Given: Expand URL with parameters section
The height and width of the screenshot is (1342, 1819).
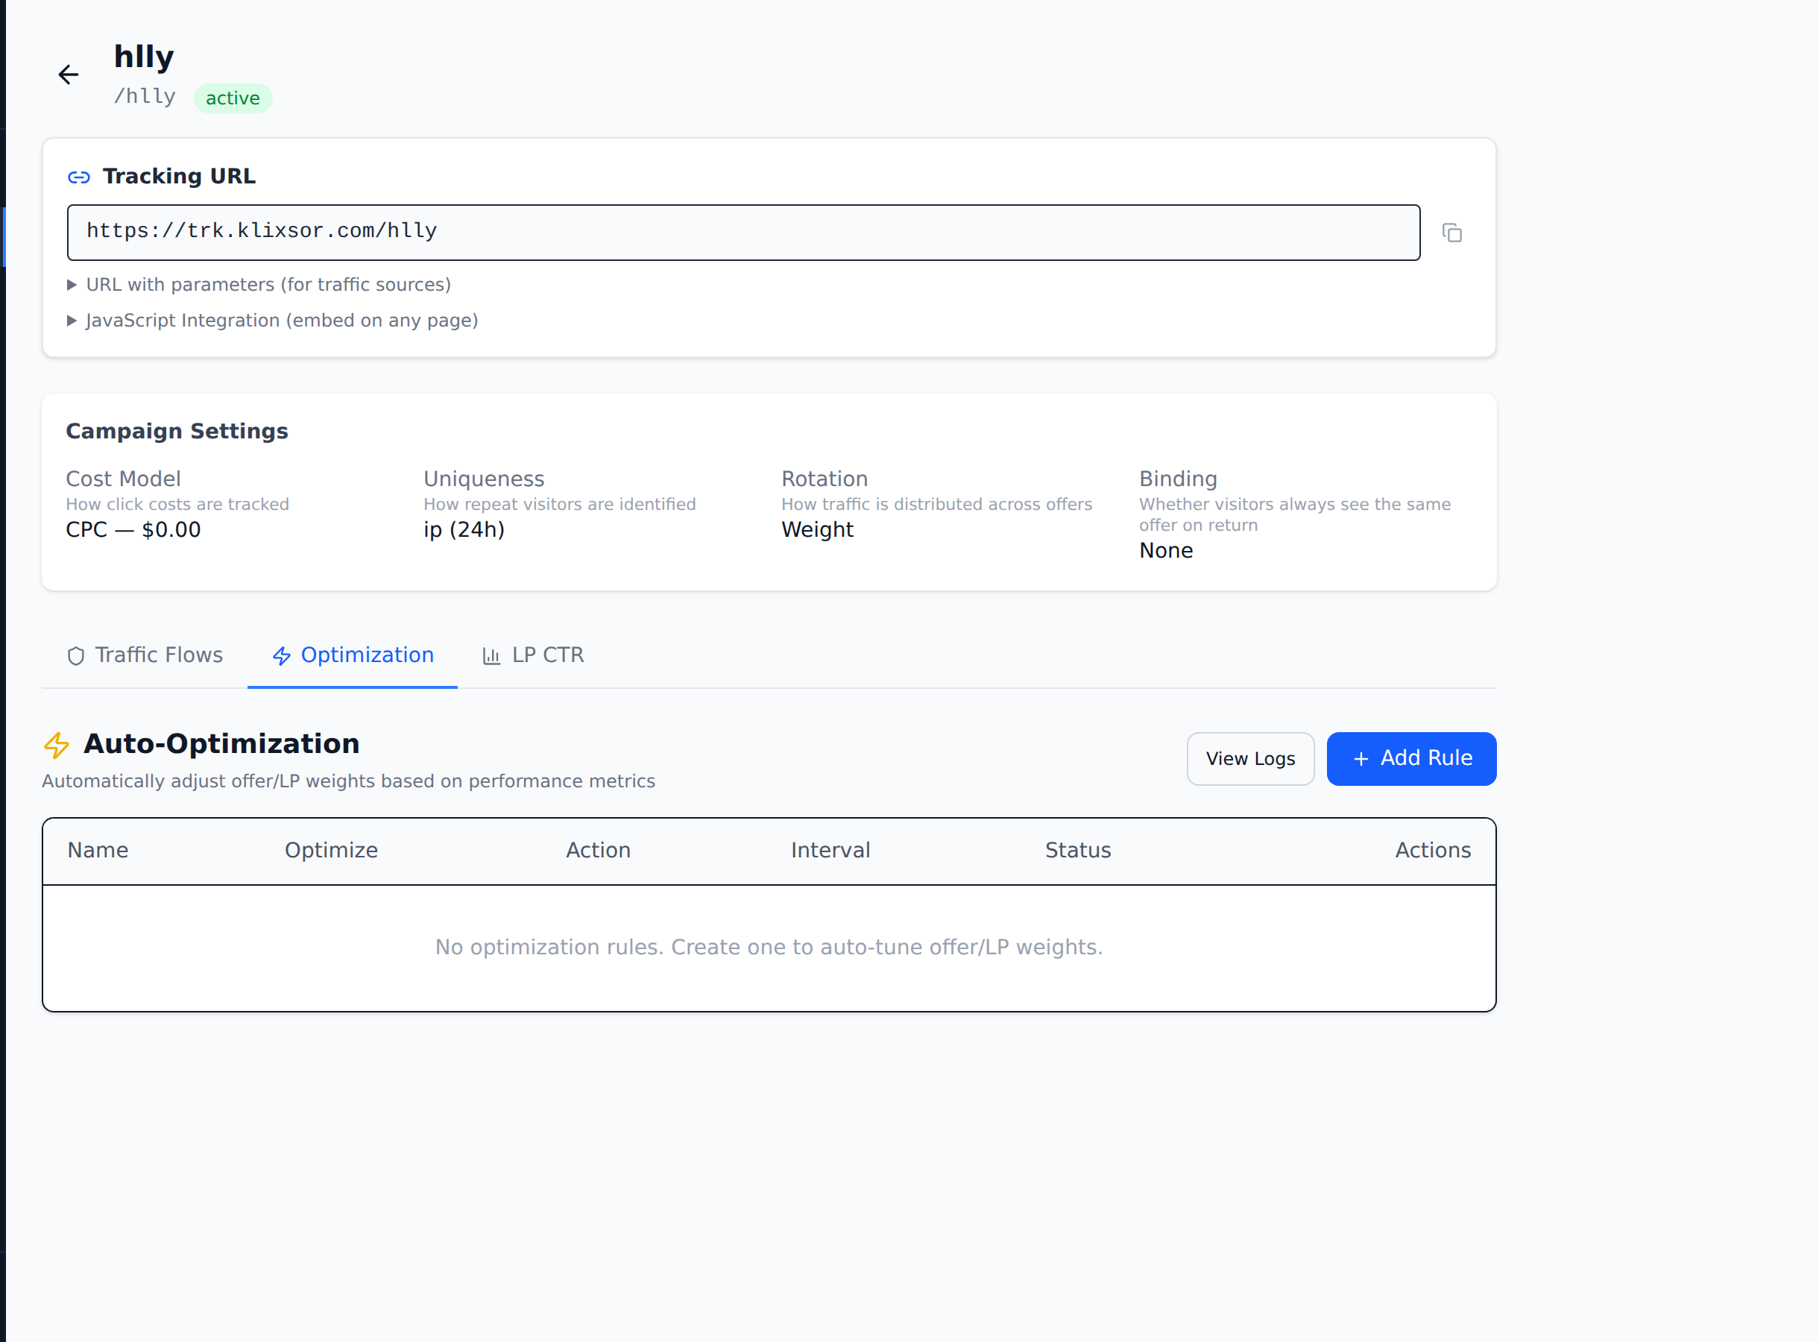Looking at the screenshot, I should [268, 284].
